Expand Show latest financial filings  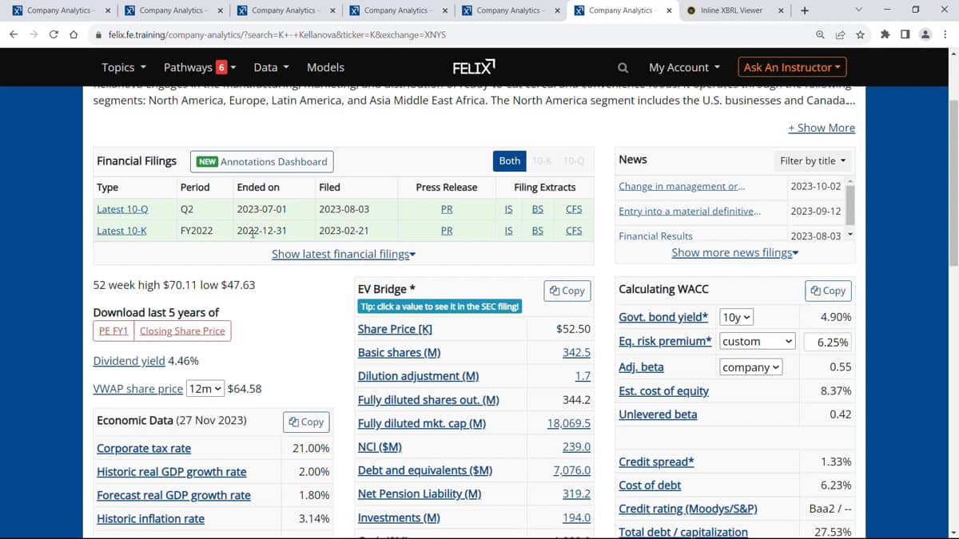point(344,254)
